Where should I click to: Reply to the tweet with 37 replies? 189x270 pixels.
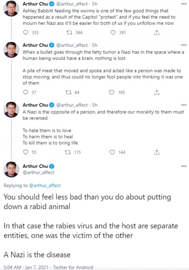coord(26,93)
